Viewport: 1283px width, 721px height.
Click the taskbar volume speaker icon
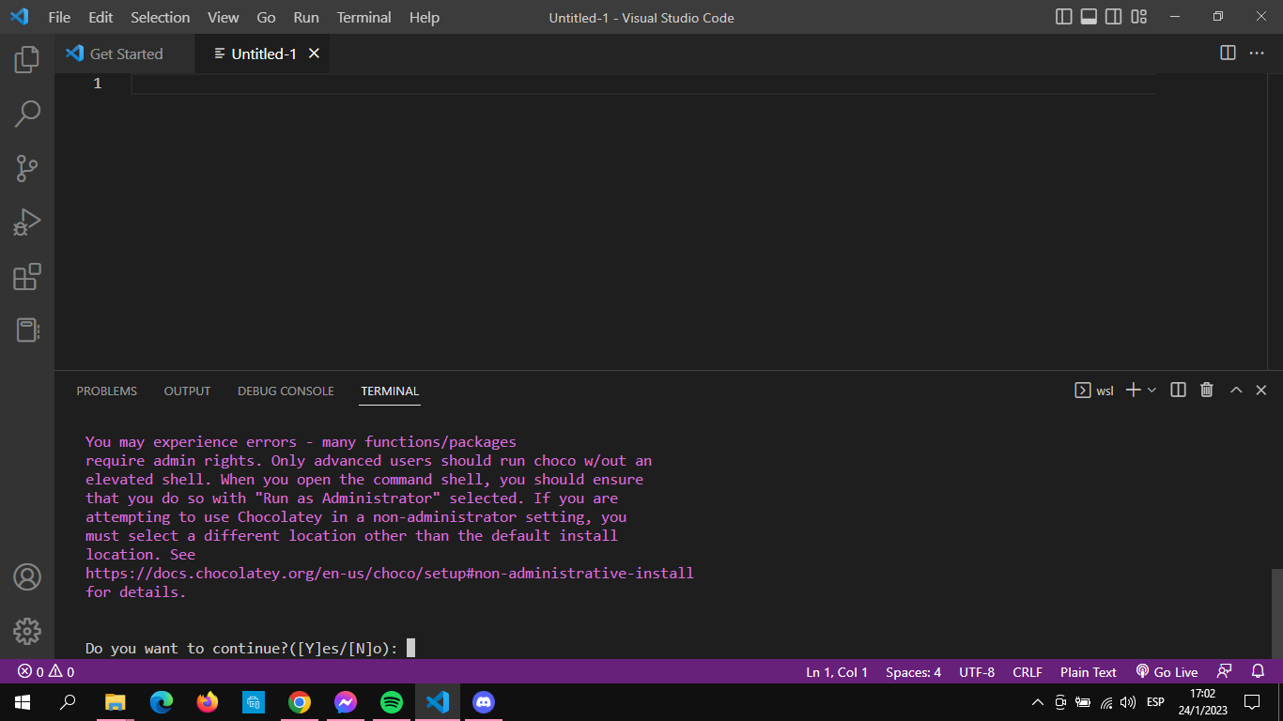click(1128, 702)
